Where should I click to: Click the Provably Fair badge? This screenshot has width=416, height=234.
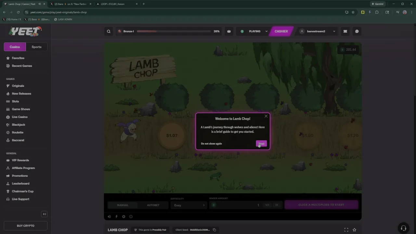tap(150, 230)
